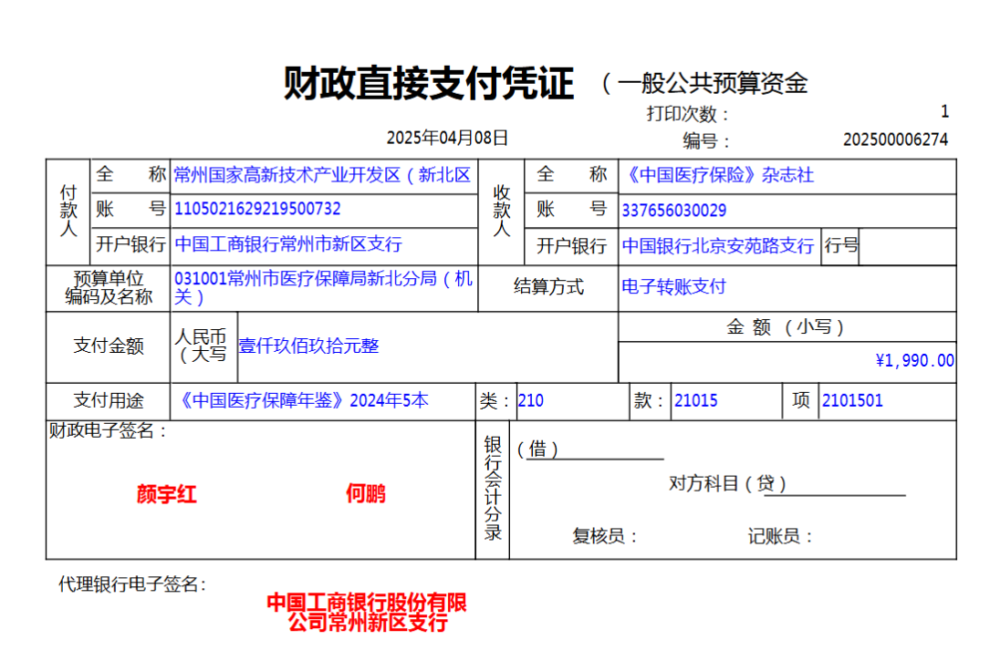Screen dimensions: 990x661
Task: Click the 账号 label in the 付款人 section
Action: [x=130, y=208]
